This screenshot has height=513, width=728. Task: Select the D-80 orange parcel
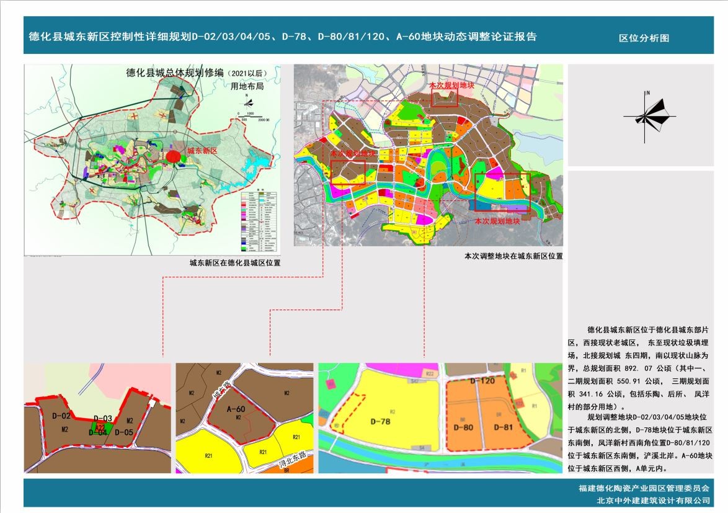(x=463, y=427)
